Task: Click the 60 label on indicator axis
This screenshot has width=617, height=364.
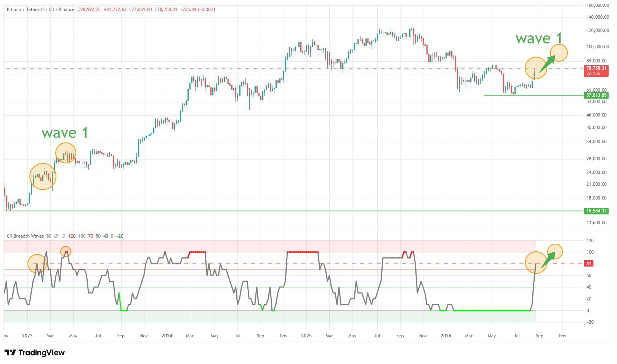Action: 589,276
